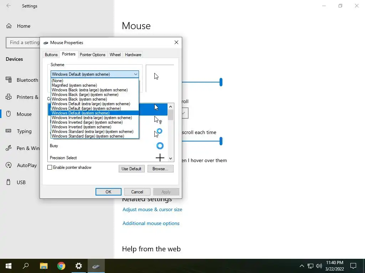Click the lines-to-scroll slider handle
Screen dimensions: 365x273
click(x=221, y=141)
